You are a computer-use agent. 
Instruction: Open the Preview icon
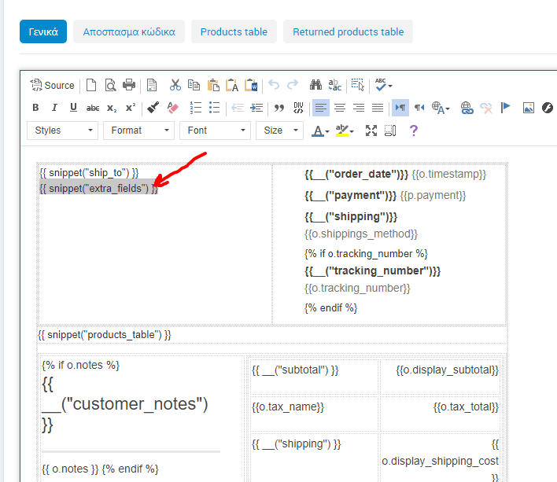pyautogui.click(x=110, y=86)
